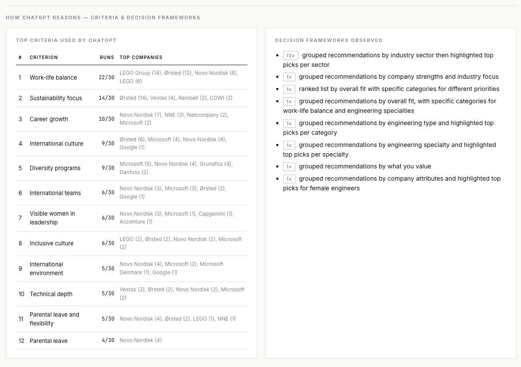Click 'International teams' criterion label
This screenshot has width=521, height=367.
click(55, 193)
